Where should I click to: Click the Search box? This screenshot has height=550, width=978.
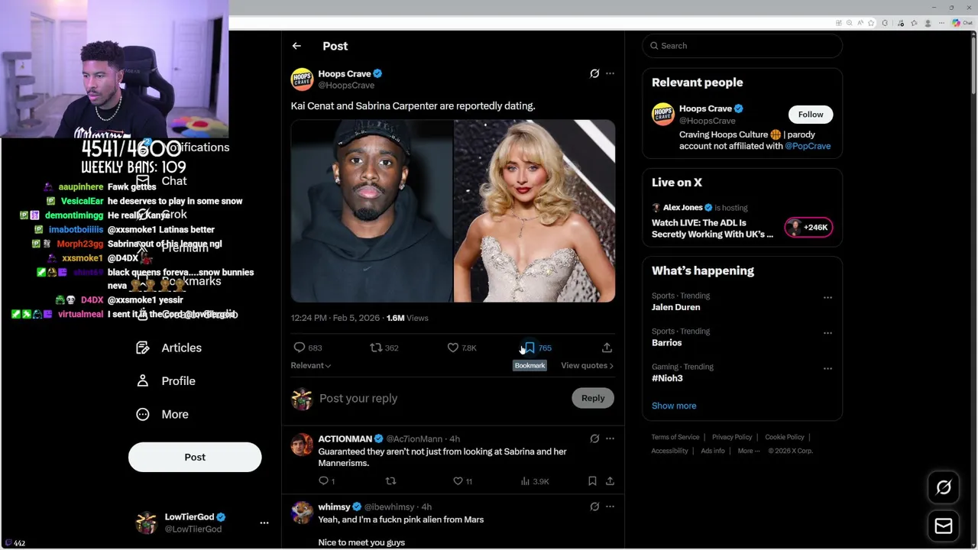(742, 46)
